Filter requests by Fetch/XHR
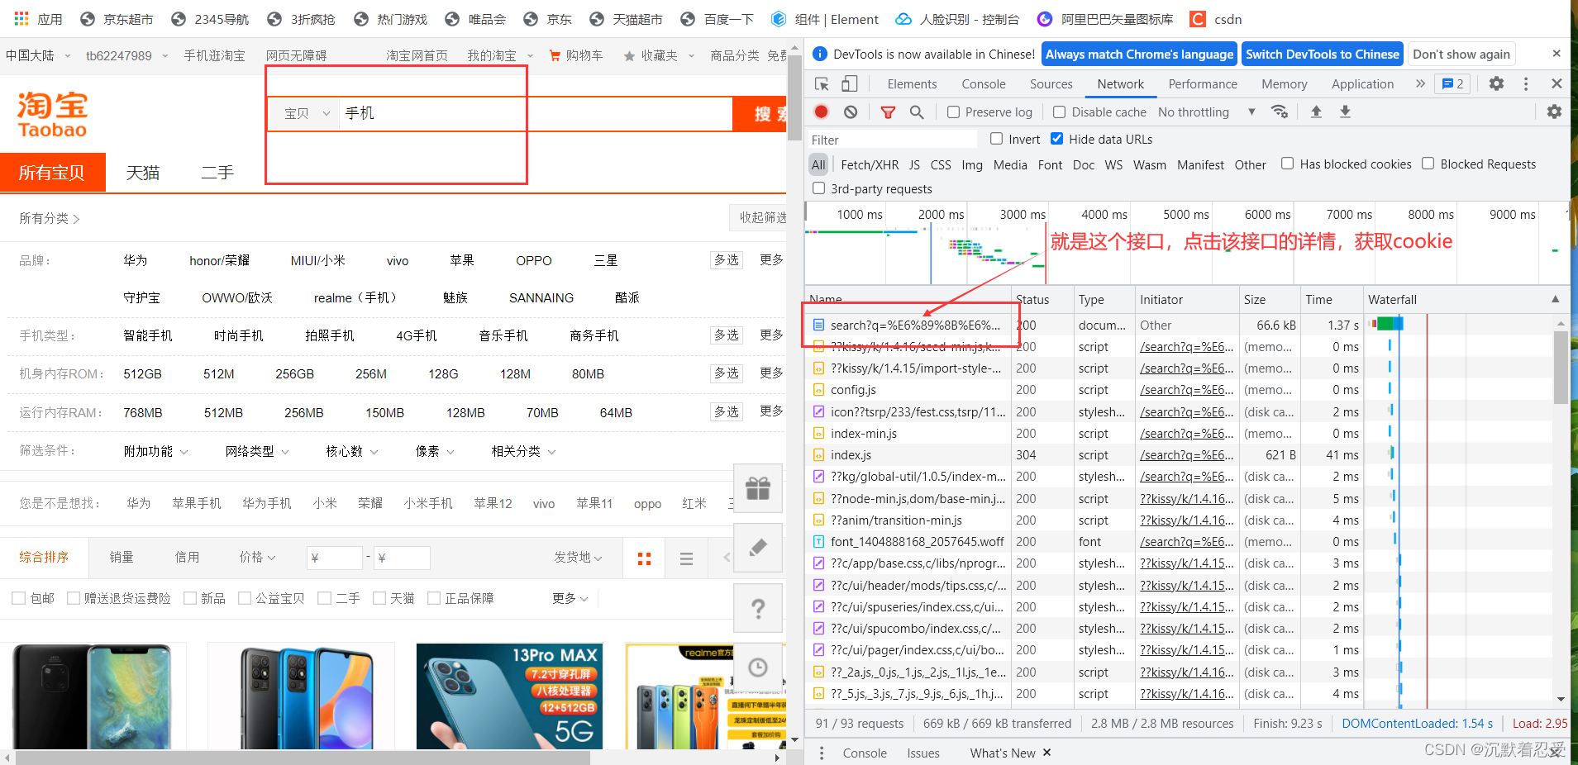1578x765 pixels. 870,164
